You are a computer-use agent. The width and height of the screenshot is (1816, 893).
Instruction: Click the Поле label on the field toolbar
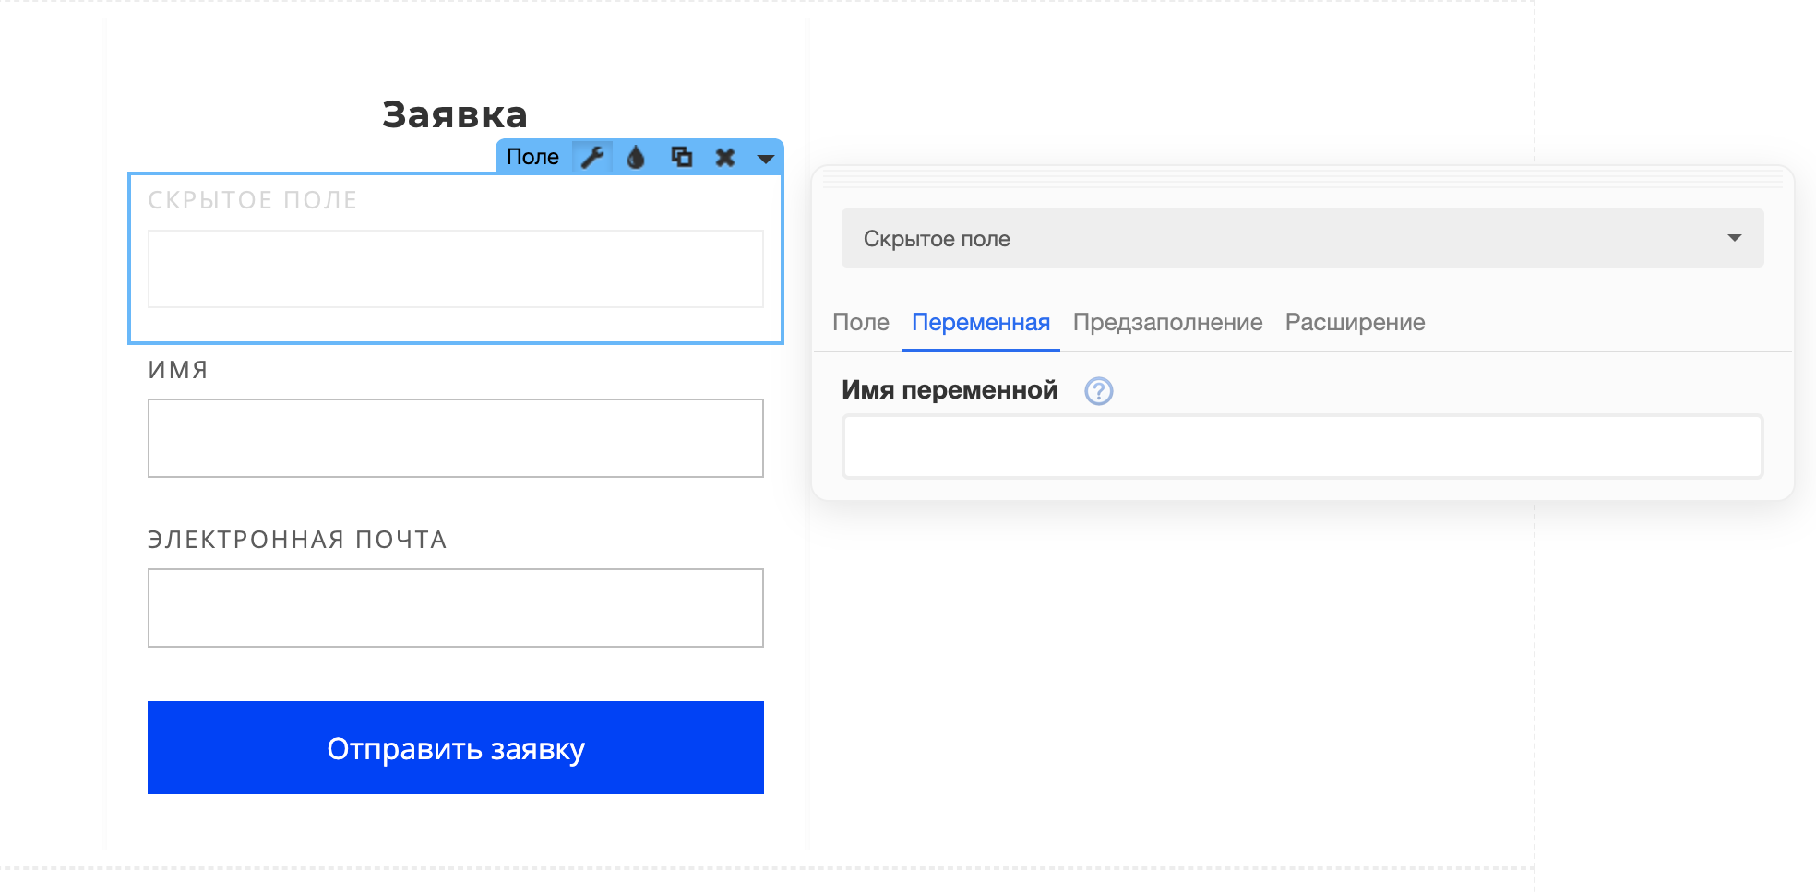[532, 157]
